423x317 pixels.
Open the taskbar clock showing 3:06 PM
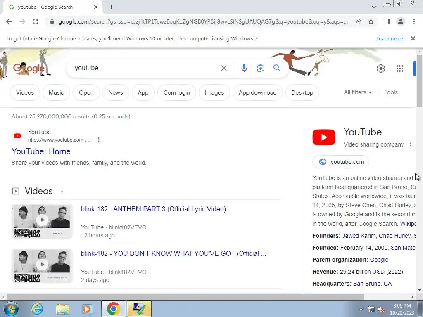(x=402, y=309)
